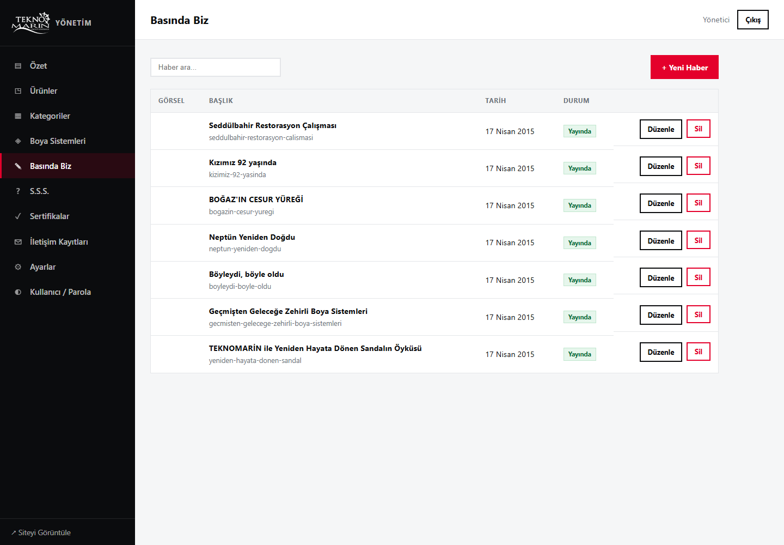Click date 17 Nisan 2015 in Böyleydi row
The width and height of the screenshot is (784, 545).
point(510,280)
